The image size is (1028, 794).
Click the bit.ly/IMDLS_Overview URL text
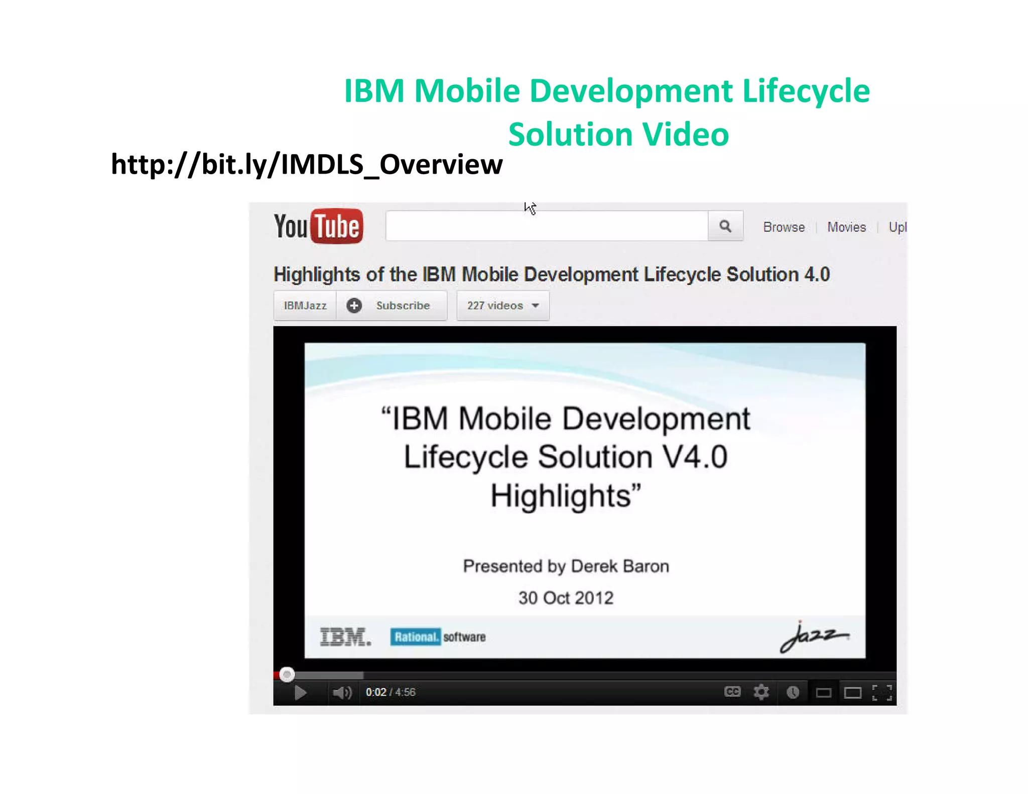click(x=307, y=164)
